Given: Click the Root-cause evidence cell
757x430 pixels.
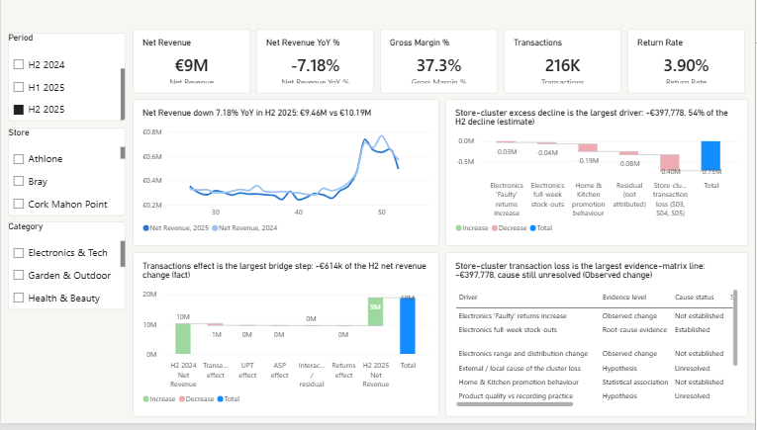Looking at the screenshot, I should pos(634,330).
